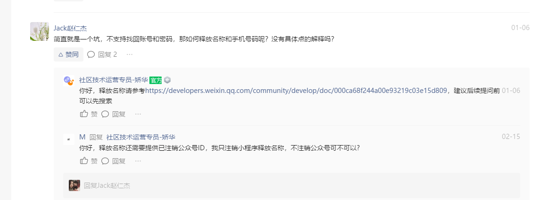This screenshot has height=200, width=541.
Task: Like the official reply from 娇华
Action: 89,114
